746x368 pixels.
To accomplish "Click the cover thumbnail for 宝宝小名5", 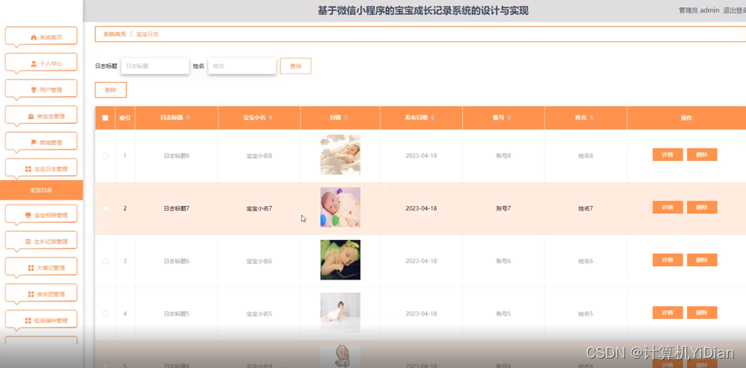I will pyautogui.click(x=340, y=312).
